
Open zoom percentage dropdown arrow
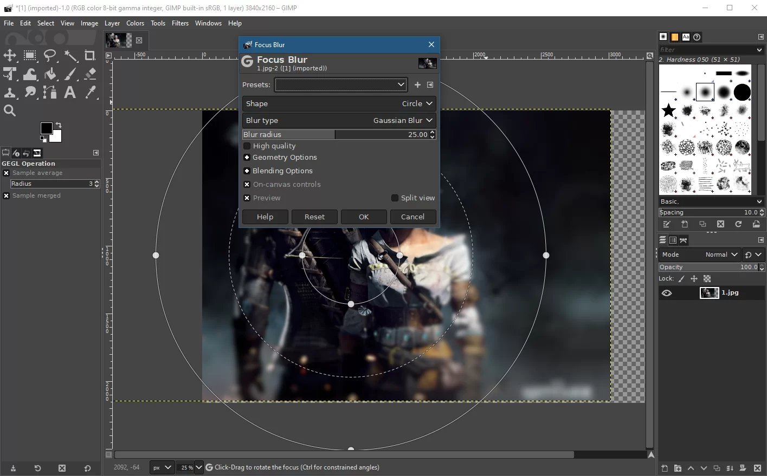coord(198,467)
